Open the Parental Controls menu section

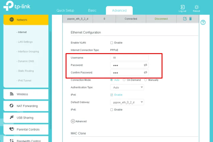[x=26, y=129]
